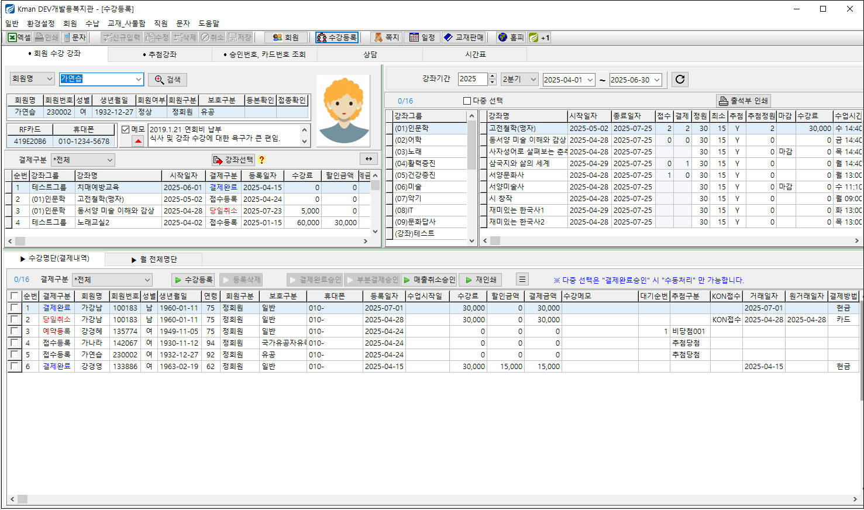
Task: Click the yellow question mark help icon
Action: (261, 160)
